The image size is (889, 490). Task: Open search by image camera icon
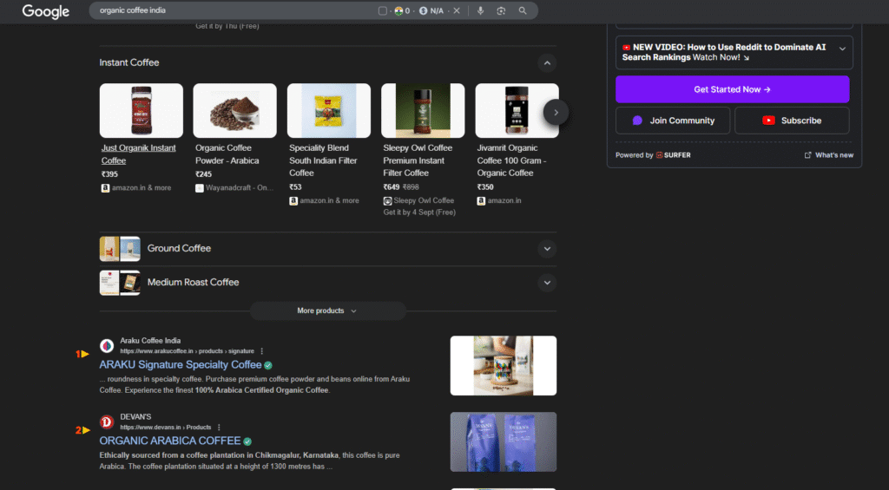click(501, 10)
